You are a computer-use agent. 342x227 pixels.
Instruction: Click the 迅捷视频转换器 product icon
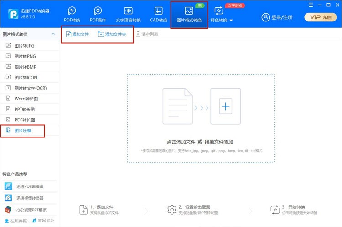(8, 198)
